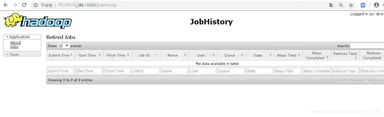Click the zoom magnifier icon in address bar
Image resolution: width=384 pixels, height=117 pixels.
(x=341, y=5)
